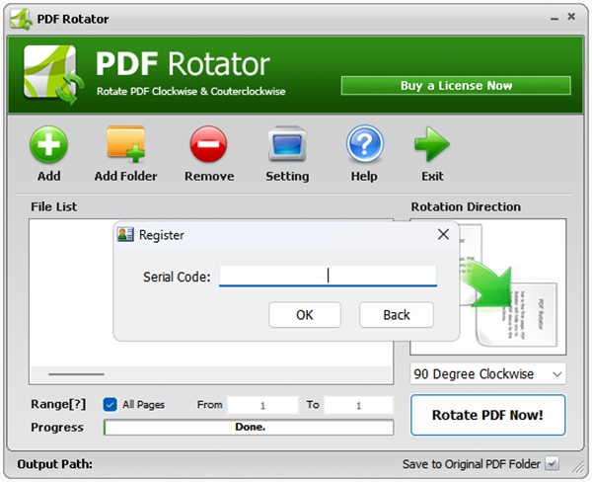Click the green Add files icon

[48, 146]
